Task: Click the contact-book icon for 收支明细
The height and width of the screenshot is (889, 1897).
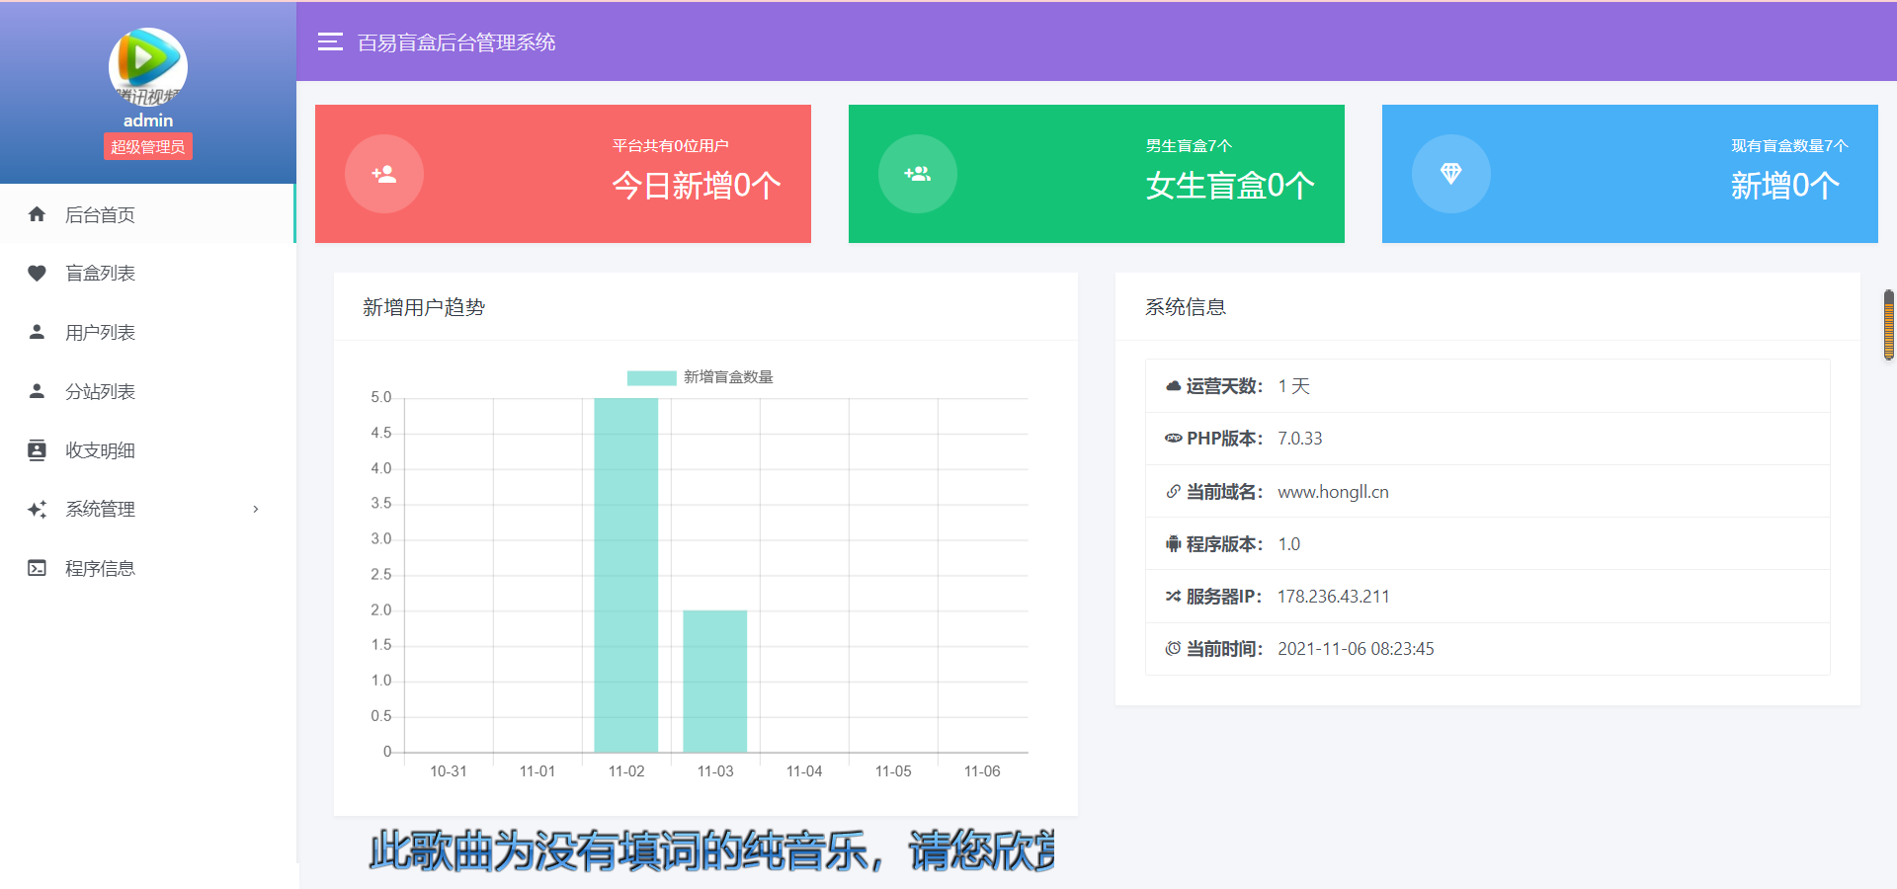Action: [x=37, y=450]
